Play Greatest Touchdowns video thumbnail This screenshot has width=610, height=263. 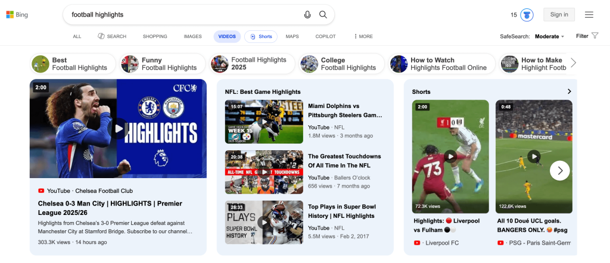pyautogui.click(x=264, y=172)
